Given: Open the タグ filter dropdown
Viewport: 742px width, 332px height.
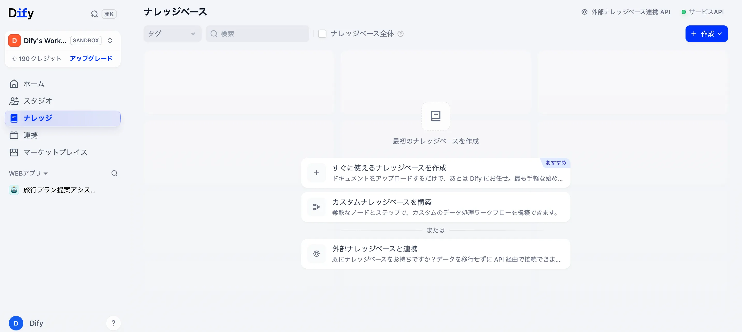Looking at the screenshot, I should (x=172, y=34).
